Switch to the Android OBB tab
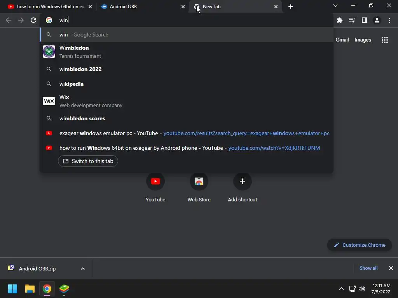 142,7
